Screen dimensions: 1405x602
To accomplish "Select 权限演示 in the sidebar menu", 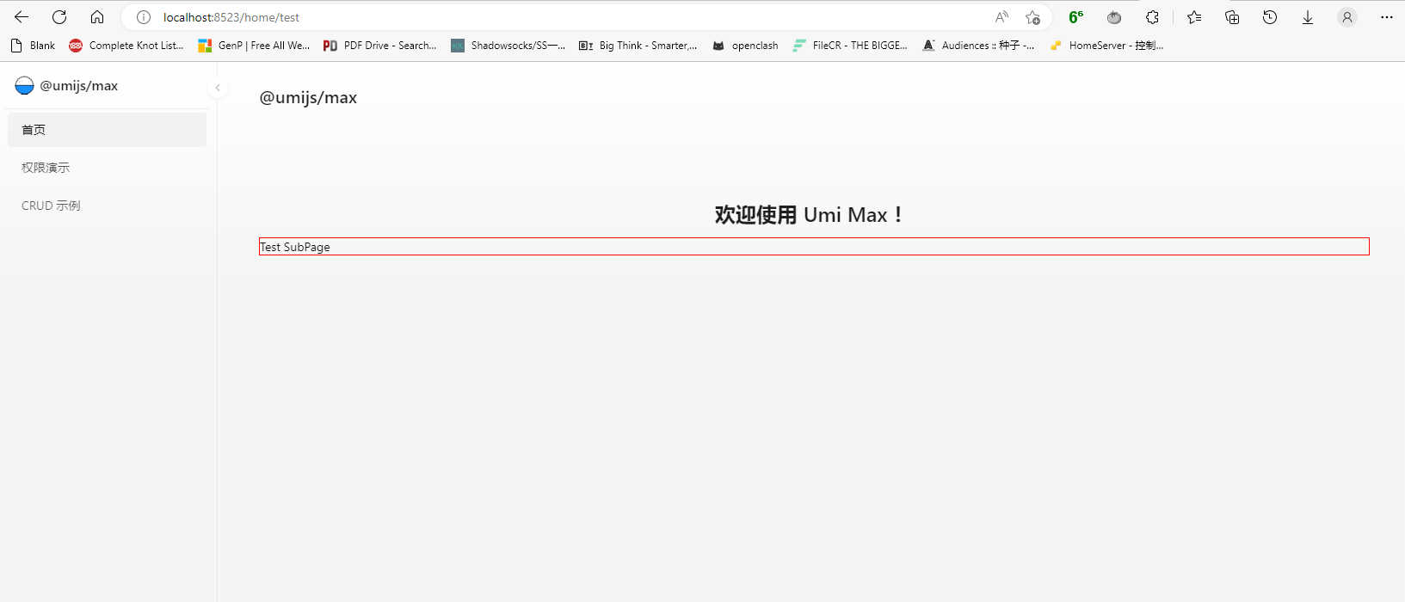I will click(x=107, y=168).
